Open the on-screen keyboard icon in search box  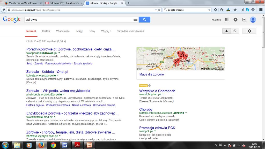pos(135,20)
